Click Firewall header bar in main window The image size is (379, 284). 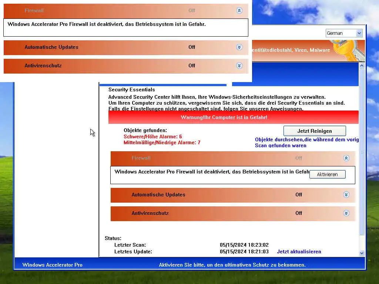233,158
